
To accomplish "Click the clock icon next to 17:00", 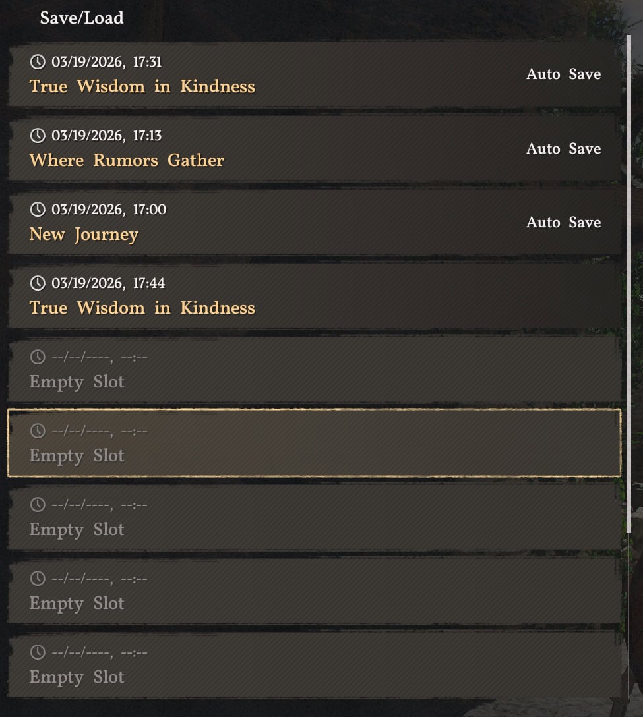I will 38,210.
